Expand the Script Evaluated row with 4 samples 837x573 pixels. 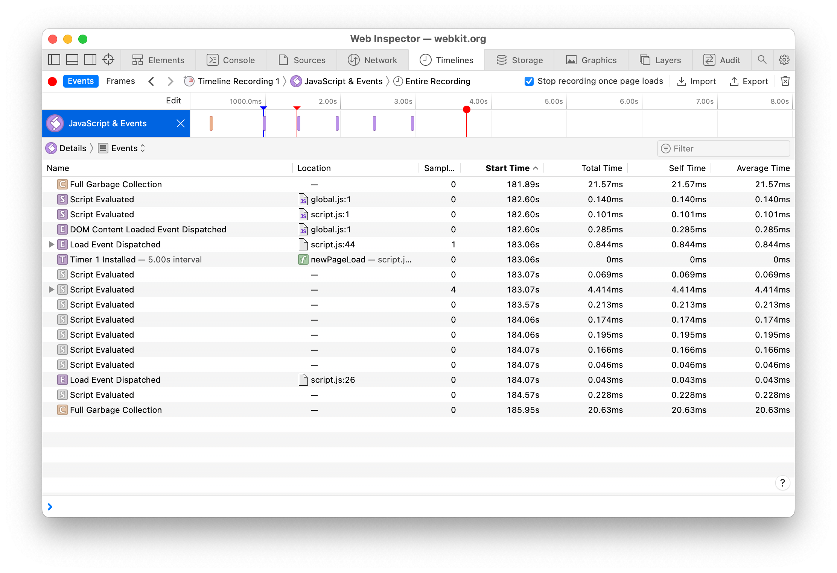(52, 290)
